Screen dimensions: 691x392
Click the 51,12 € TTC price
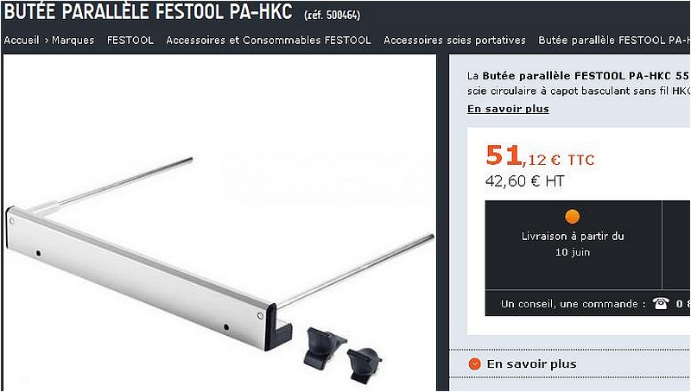[540, 156]
